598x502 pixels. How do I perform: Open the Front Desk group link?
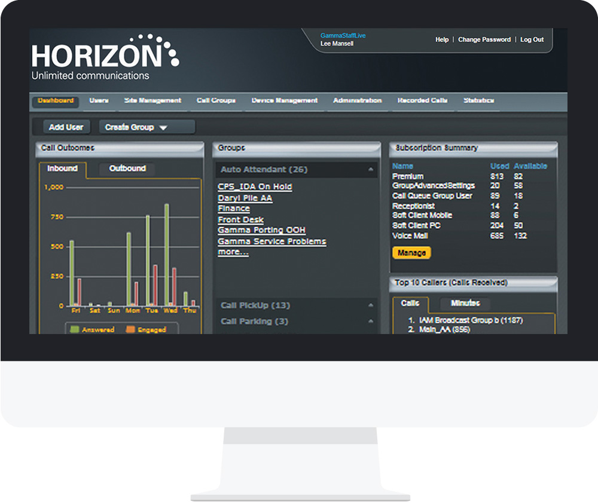coord(240,219)
